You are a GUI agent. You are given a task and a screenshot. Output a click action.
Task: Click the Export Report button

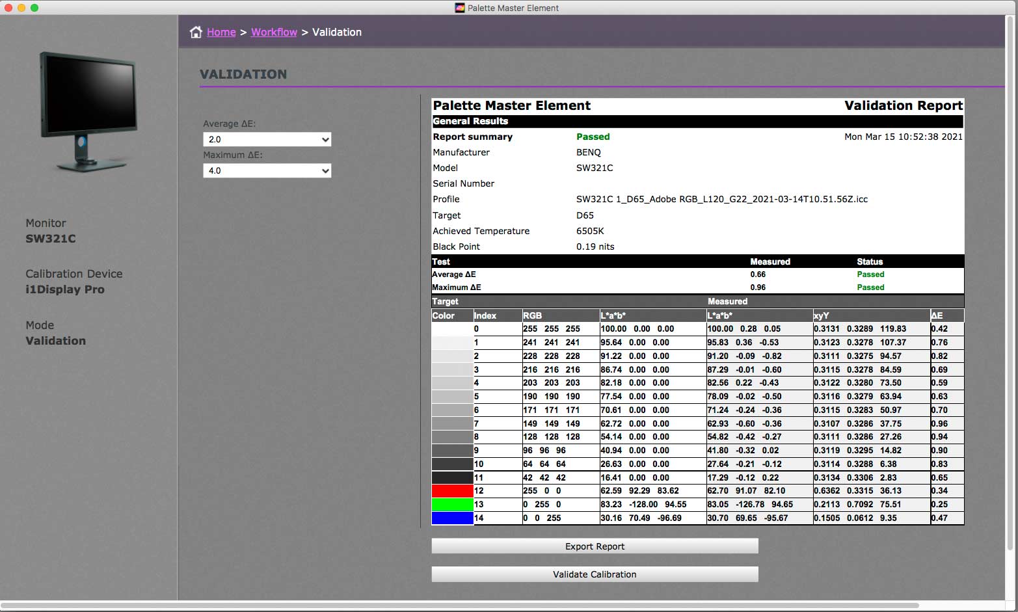pos(595,546)
